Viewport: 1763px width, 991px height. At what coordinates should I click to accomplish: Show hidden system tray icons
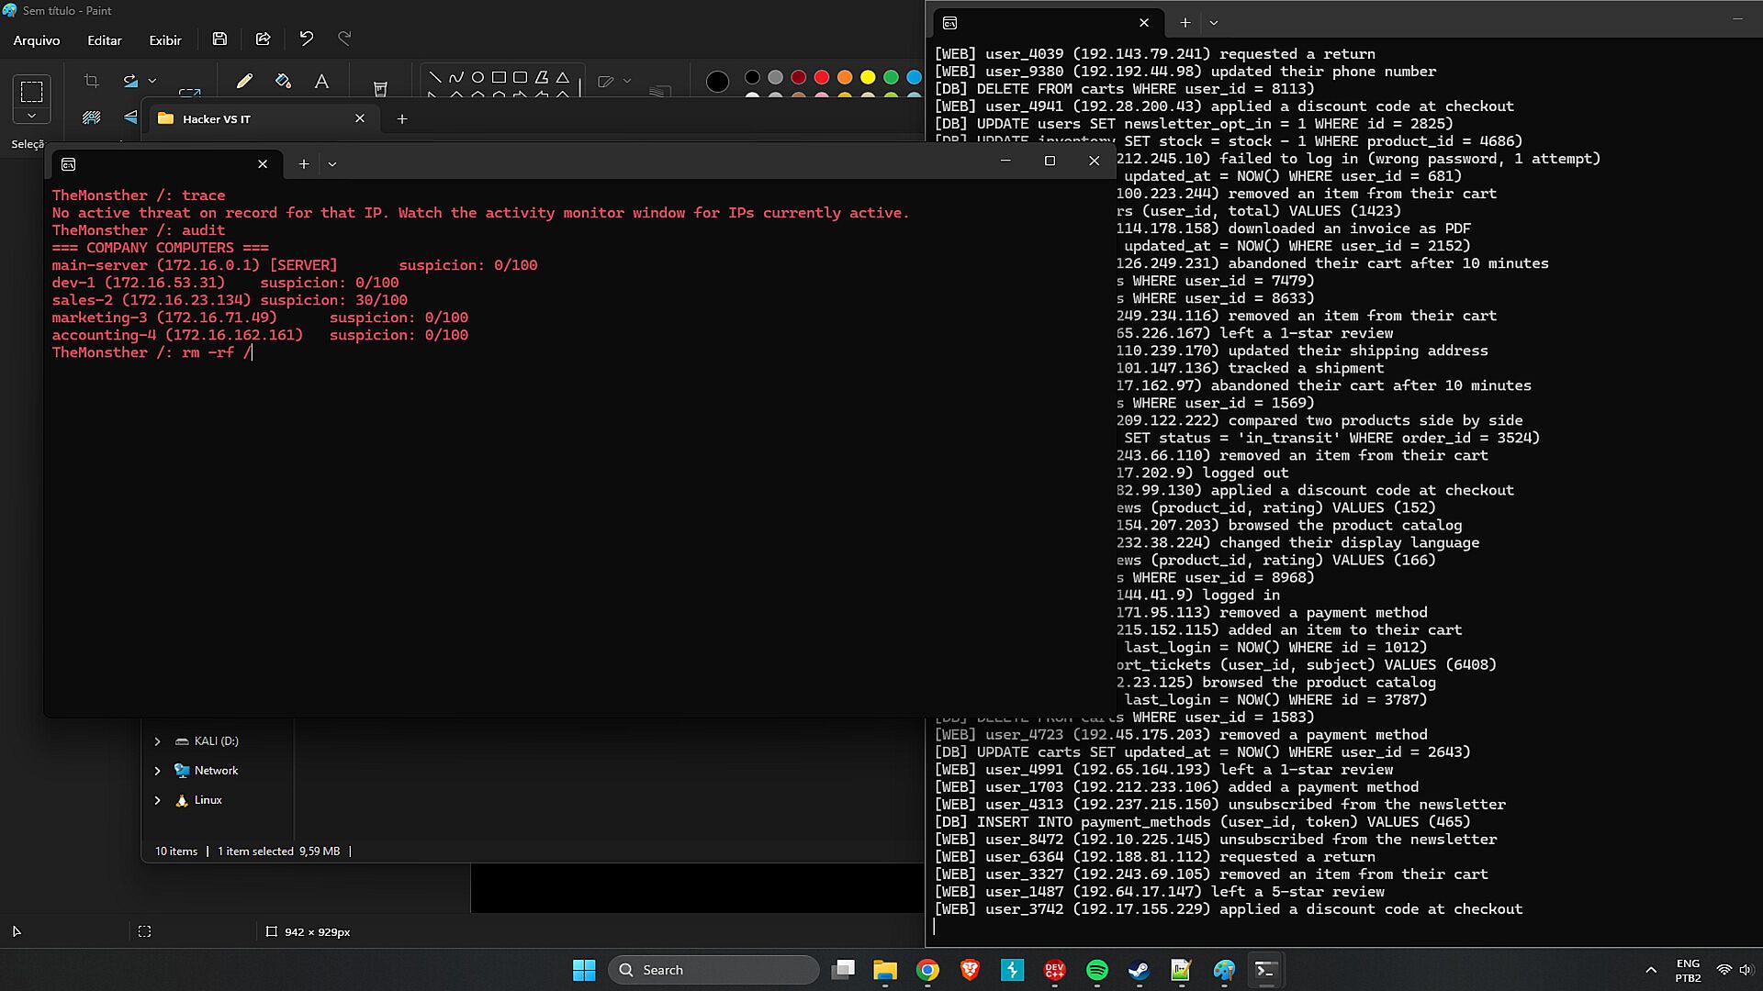click(x=1650, y=970)
